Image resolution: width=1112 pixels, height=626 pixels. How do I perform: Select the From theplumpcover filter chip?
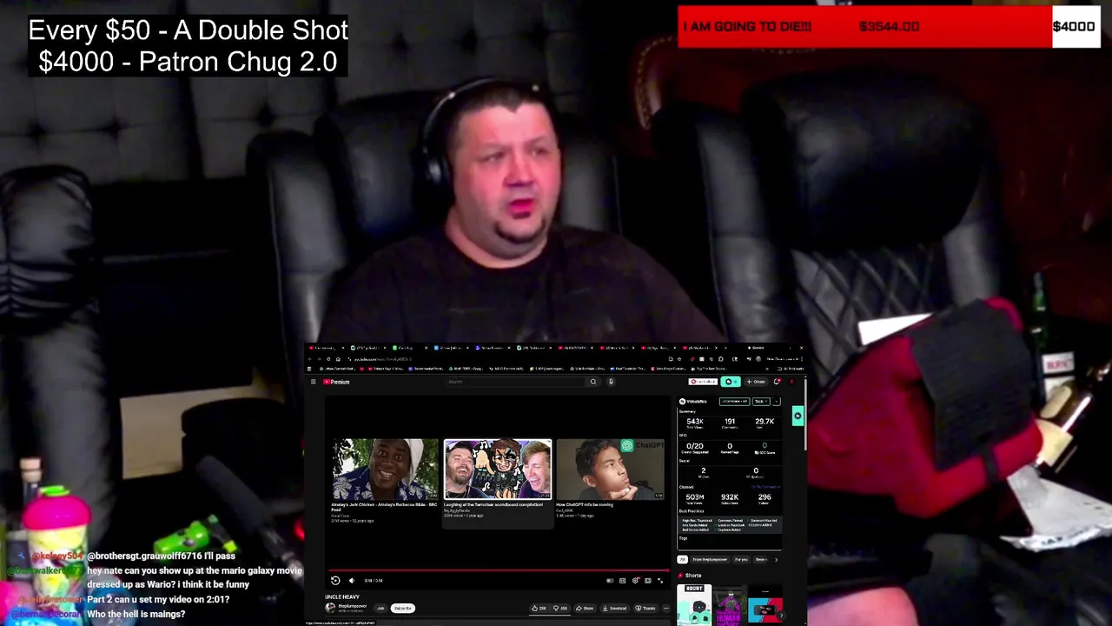click(710, 559)
